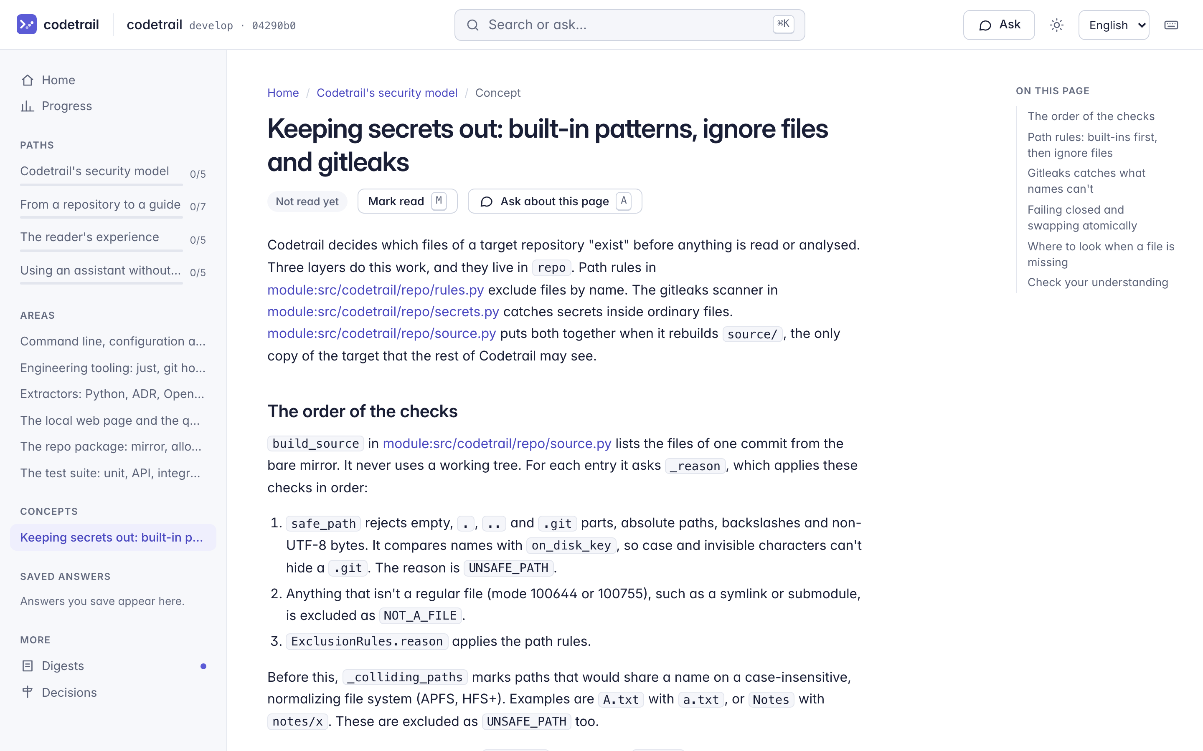
Task: Open keyboard shortcuts icon in header
Action: pos(1171,25)
